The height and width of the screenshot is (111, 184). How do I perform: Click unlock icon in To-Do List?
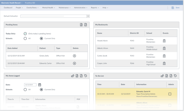point(162,76)
